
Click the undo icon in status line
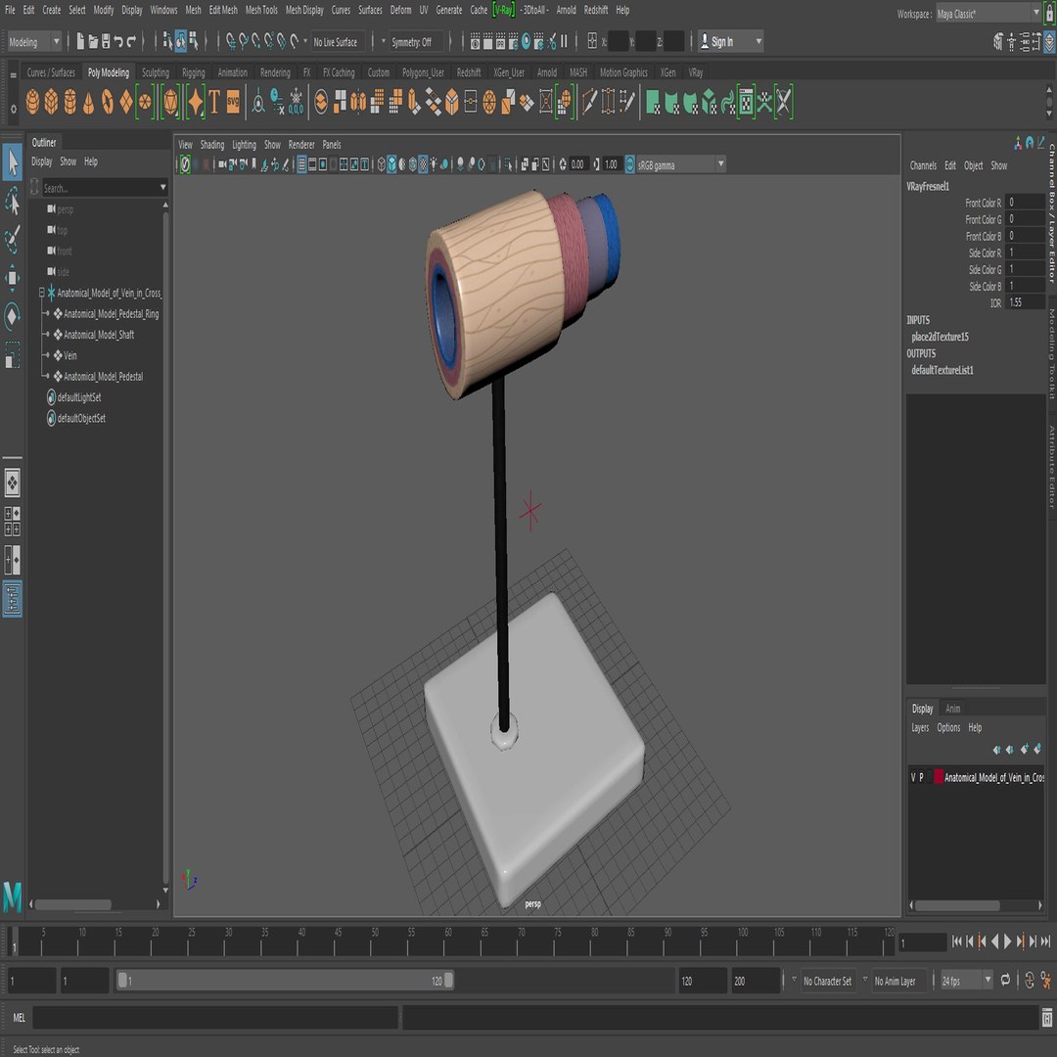click(x=118, y=42)
